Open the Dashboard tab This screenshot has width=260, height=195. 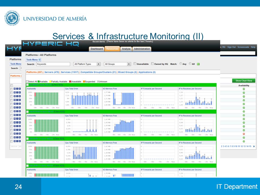click(97, 49)
